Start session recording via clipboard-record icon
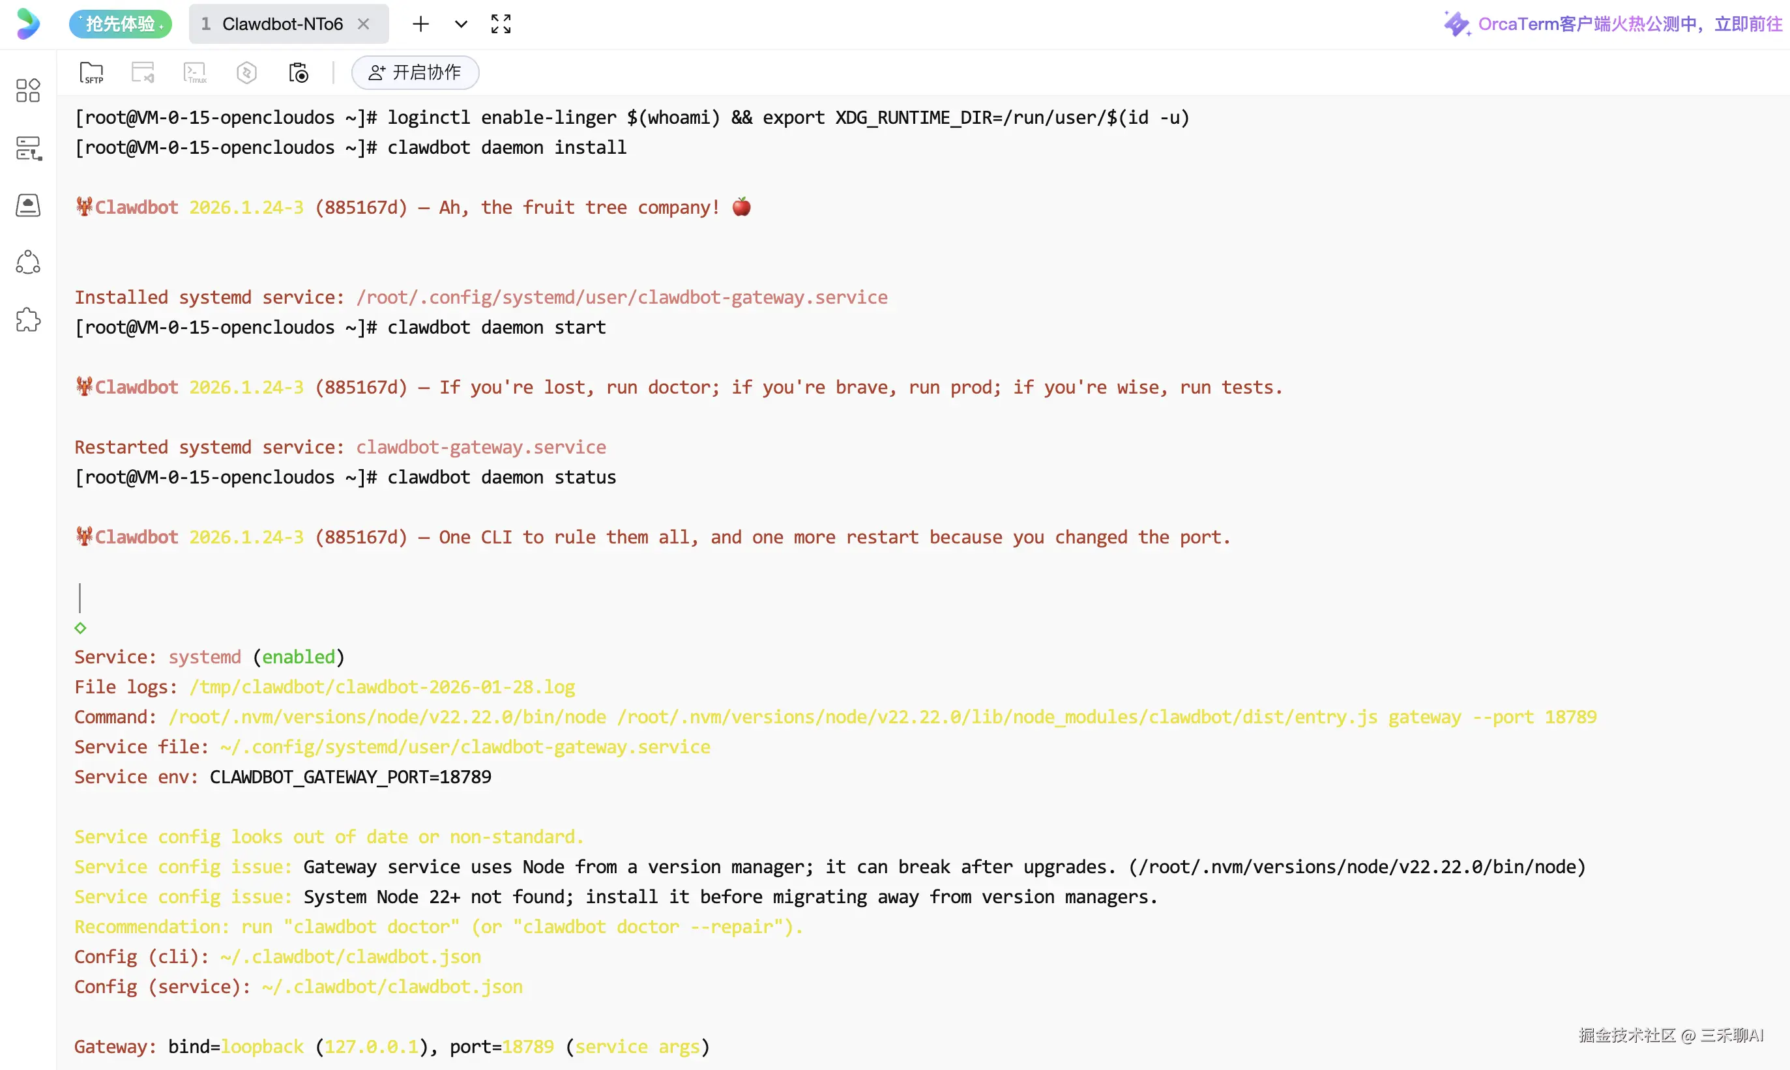This screenshot has width=1790, height=1070. [x=299, y=73]
